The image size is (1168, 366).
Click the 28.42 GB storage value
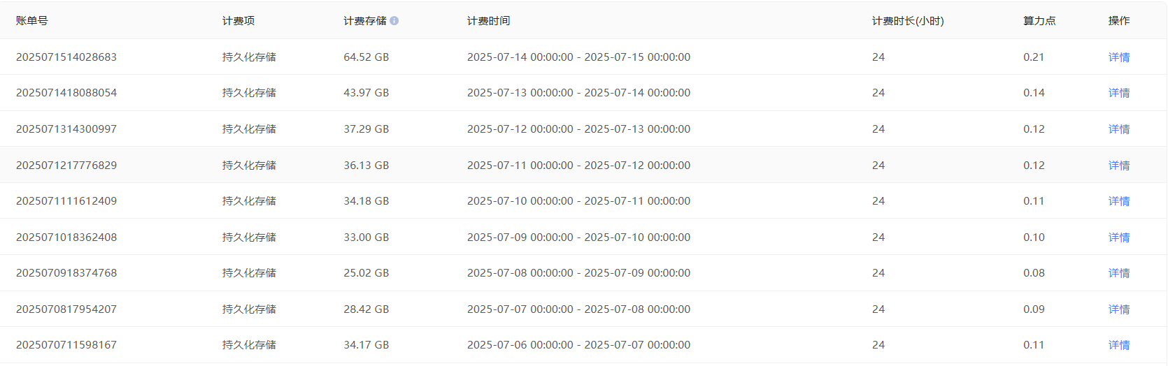[366, 309]
